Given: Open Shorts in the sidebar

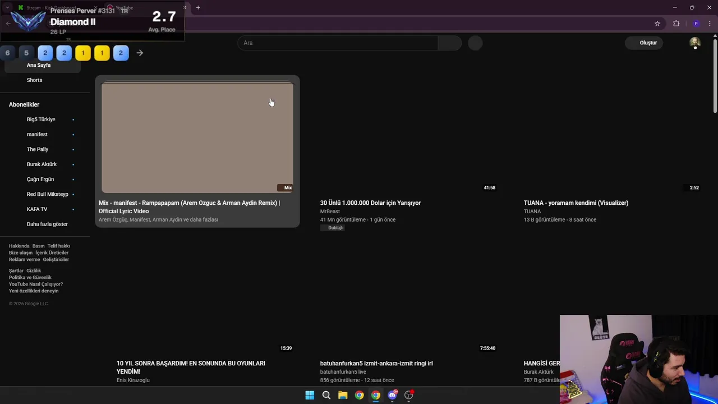Looking at the screenshot, I should pyautogui.click(x=43, y=80).
